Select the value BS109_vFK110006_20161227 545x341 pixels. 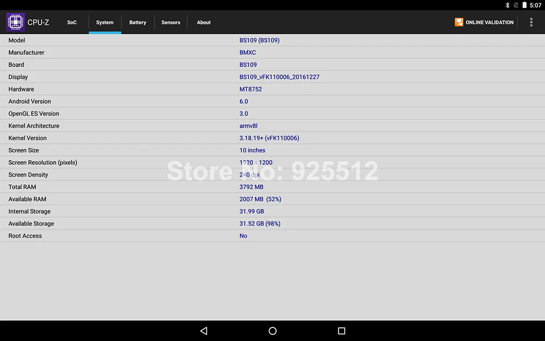point(280,77)
